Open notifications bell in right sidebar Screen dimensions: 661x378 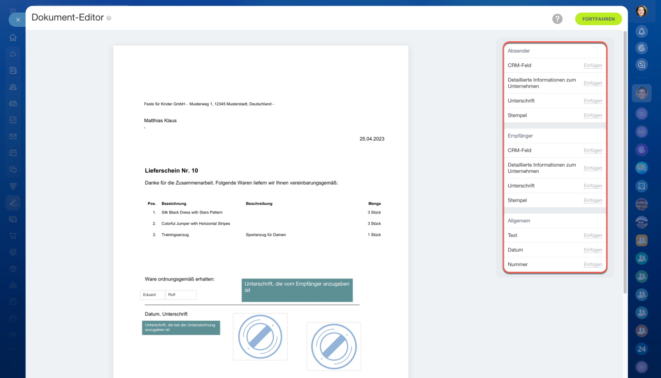click(641, 31)
